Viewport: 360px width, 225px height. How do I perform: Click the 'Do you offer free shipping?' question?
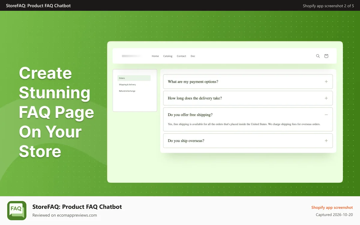(190, 115)
